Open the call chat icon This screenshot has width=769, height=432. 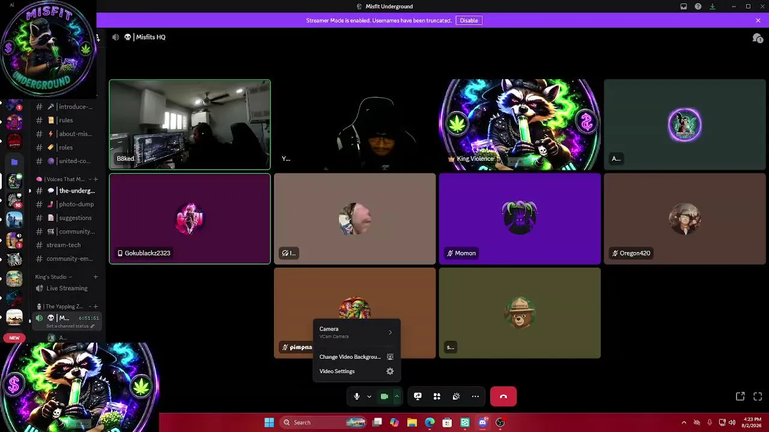coord(758,38)
